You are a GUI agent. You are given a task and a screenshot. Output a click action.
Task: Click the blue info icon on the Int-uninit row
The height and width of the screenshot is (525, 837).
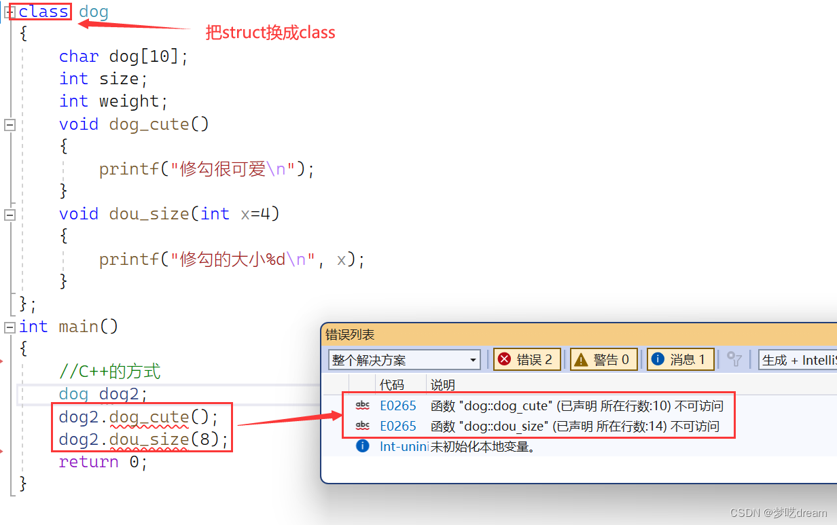(363, 446)
